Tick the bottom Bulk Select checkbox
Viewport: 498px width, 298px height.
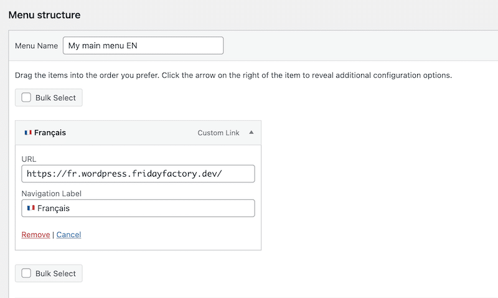pyautogui.click(x=26, y=273)
